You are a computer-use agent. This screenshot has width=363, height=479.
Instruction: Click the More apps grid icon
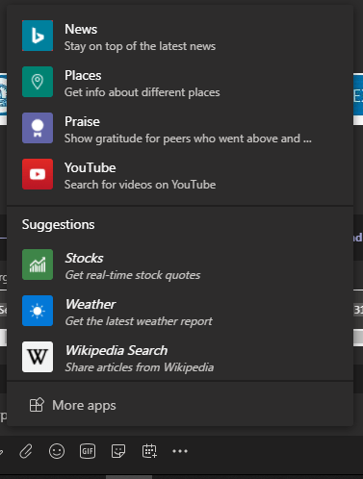[x=37, y=405]
